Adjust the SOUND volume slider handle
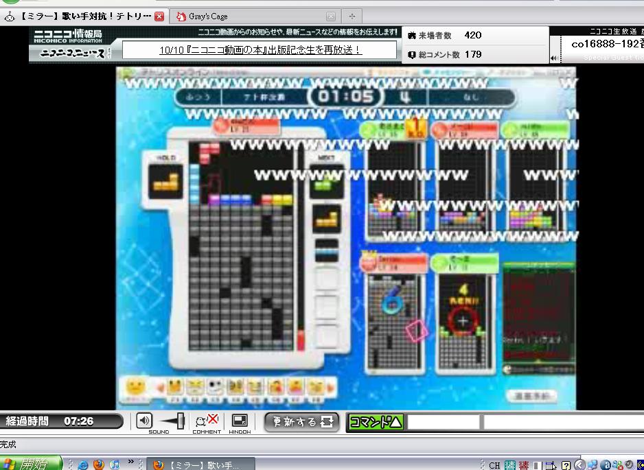The height and width of the screenshot is (470, 644). coord(180,421)
